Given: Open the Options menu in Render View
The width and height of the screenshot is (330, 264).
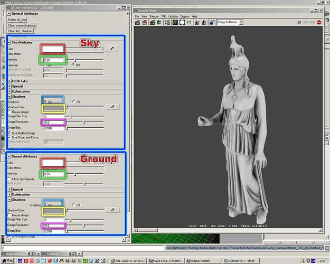Looking at the screenshot, I should click(x=173, y=16).
